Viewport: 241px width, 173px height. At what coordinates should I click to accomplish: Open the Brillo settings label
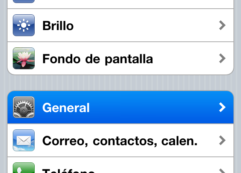click(x=58, y=26)
